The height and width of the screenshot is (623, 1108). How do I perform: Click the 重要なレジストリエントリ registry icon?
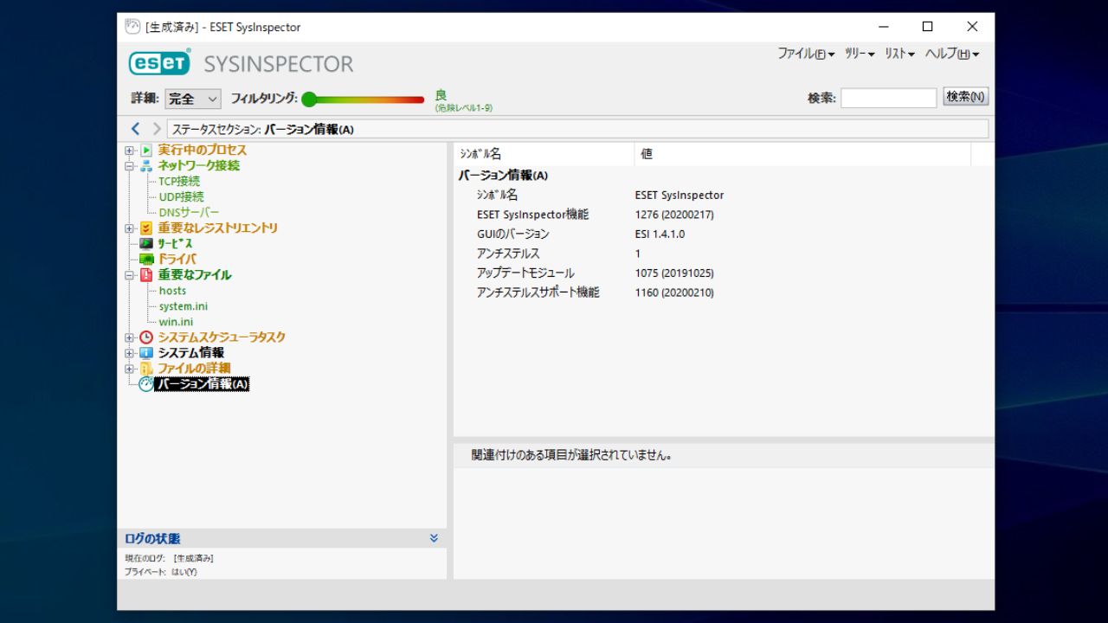point(146,228)
